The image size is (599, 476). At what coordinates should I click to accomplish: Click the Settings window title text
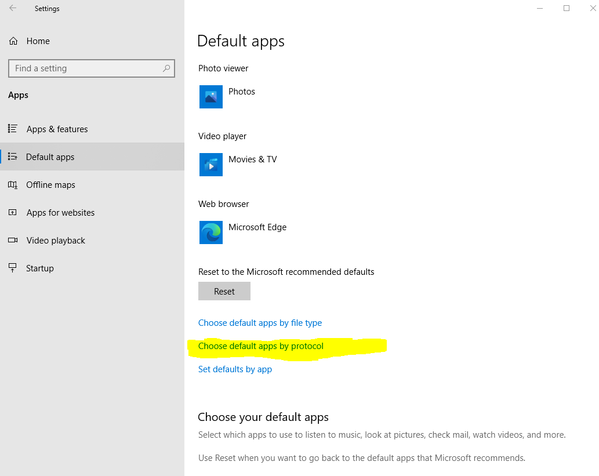coord(47,8)
